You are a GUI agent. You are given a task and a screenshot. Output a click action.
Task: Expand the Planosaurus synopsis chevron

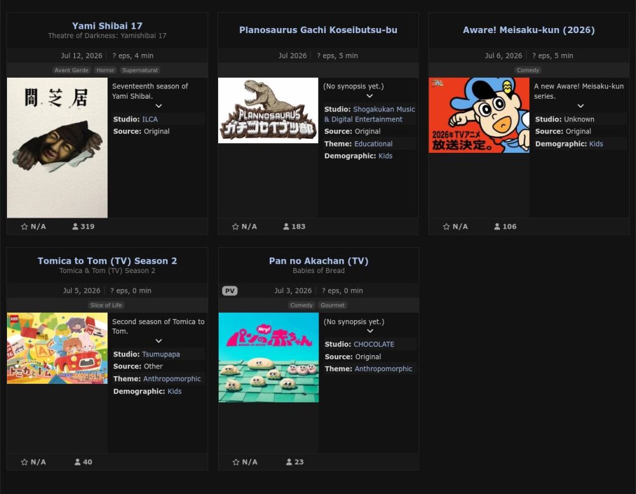pos(370,96)
